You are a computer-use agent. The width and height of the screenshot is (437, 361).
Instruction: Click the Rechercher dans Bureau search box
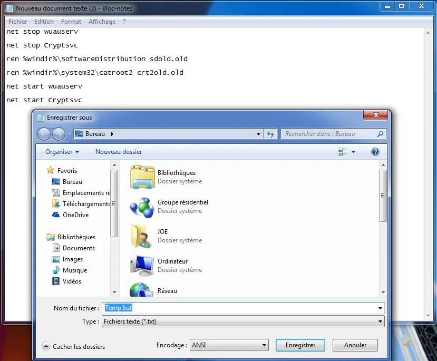333,134
